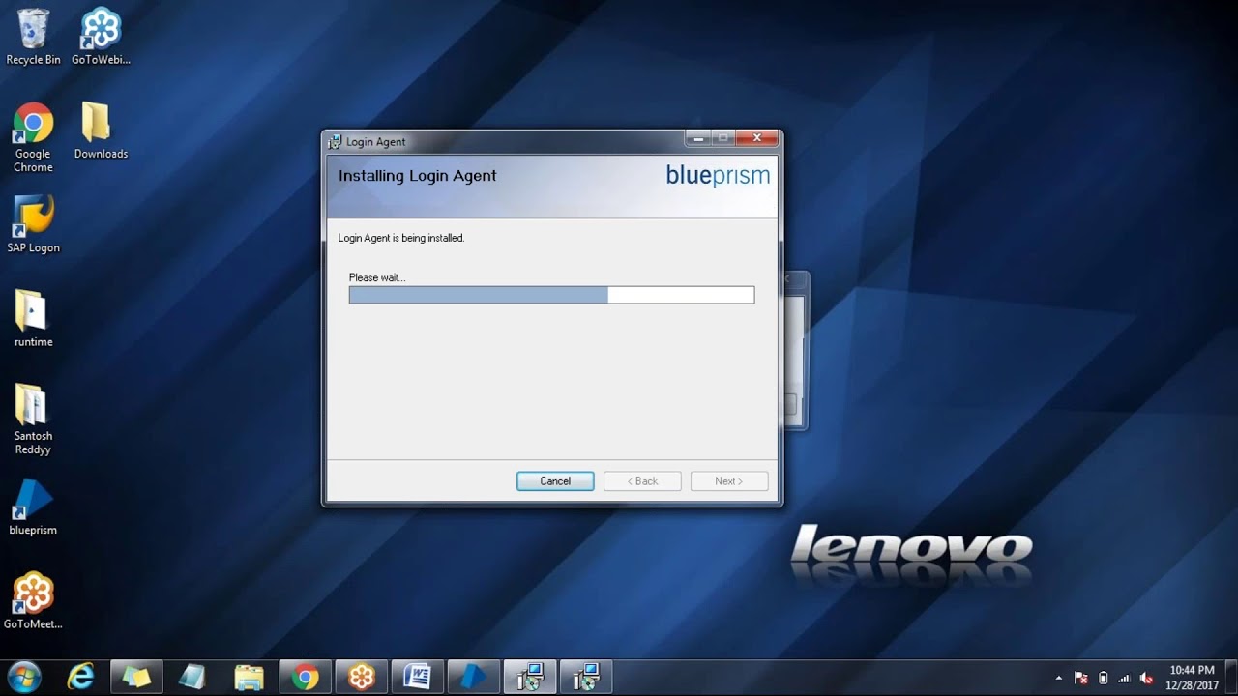The width and height of the screenshot is (1238, 696).
Task: Check the battery status tray icon
Action: 1103,678
